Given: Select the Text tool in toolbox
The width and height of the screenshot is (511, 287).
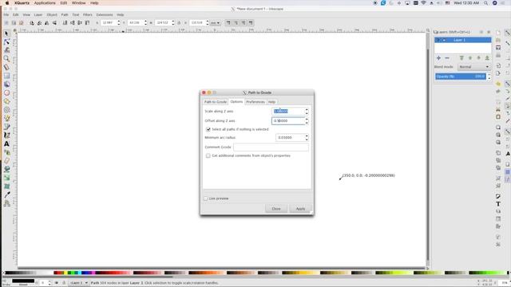Looking at the screenshot, I should click(6, 143).
